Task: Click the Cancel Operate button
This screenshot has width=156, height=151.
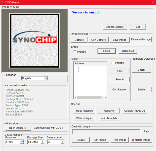Action: pyautogui.click(x=115, y=27)
